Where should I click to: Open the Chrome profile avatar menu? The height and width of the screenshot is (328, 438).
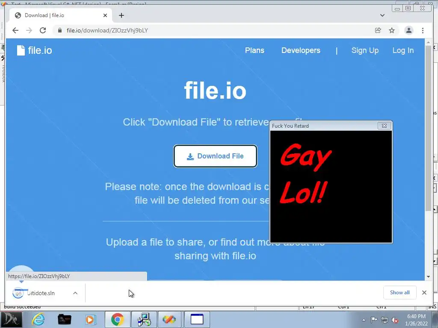pyautogui.click(x=408, y=30)
